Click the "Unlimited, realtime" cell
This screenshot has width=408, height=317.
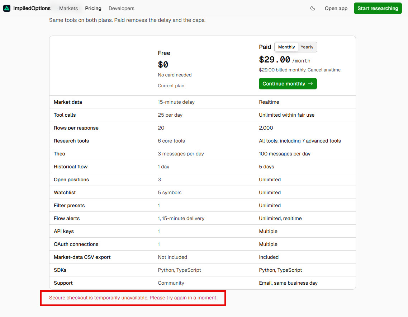pos(280,218)
